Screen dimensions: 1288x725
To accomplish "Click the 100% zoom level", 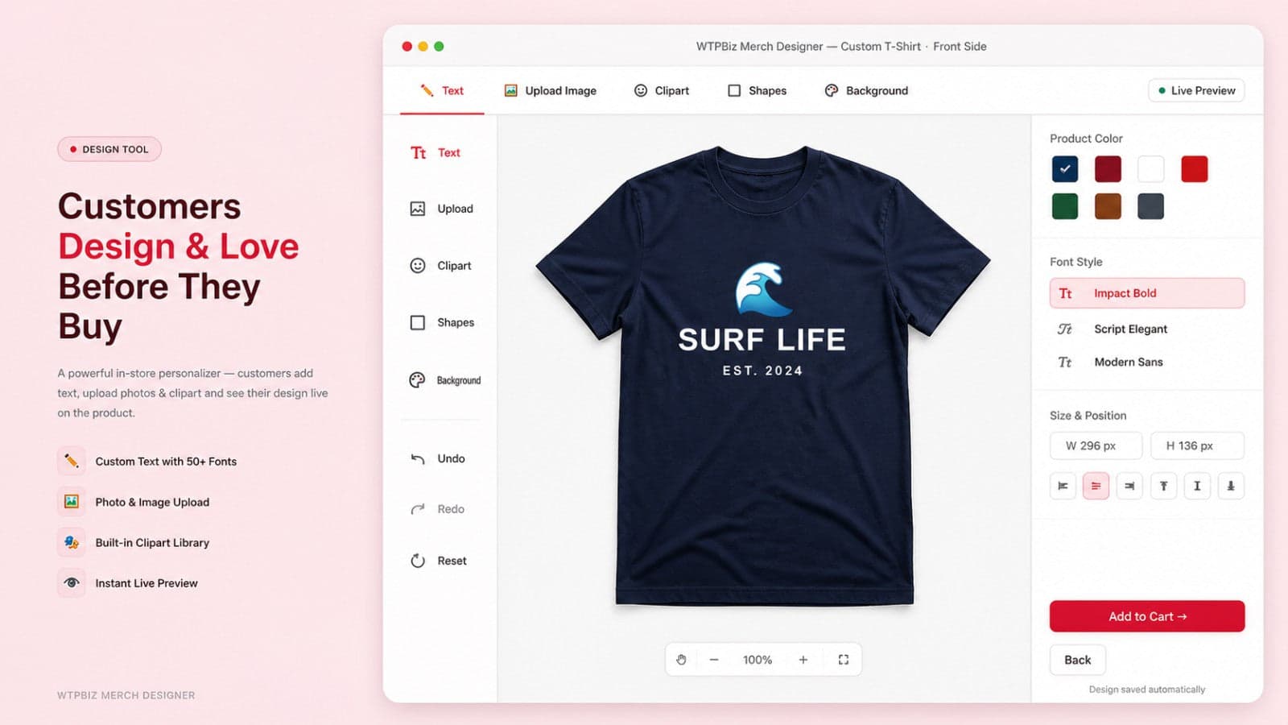I will 758,660.
